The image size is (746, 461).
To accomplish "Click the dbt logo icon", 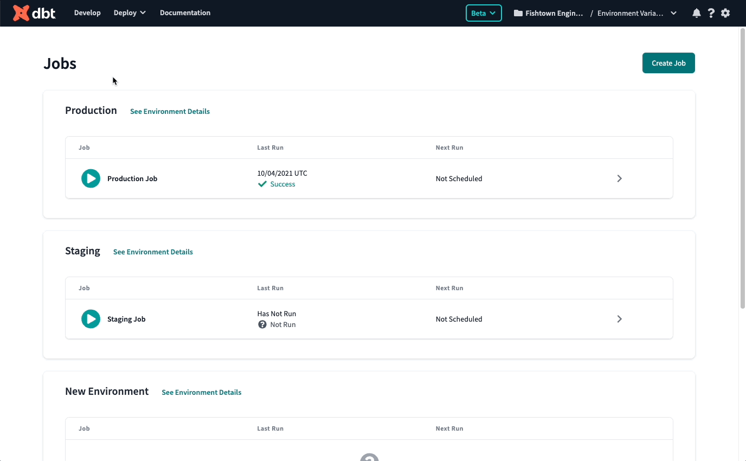I will [21, 13].
